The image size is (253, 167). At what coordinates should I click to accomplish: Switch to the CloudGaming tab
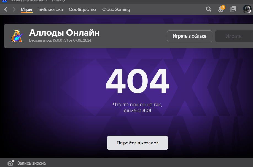pos(116,10)
